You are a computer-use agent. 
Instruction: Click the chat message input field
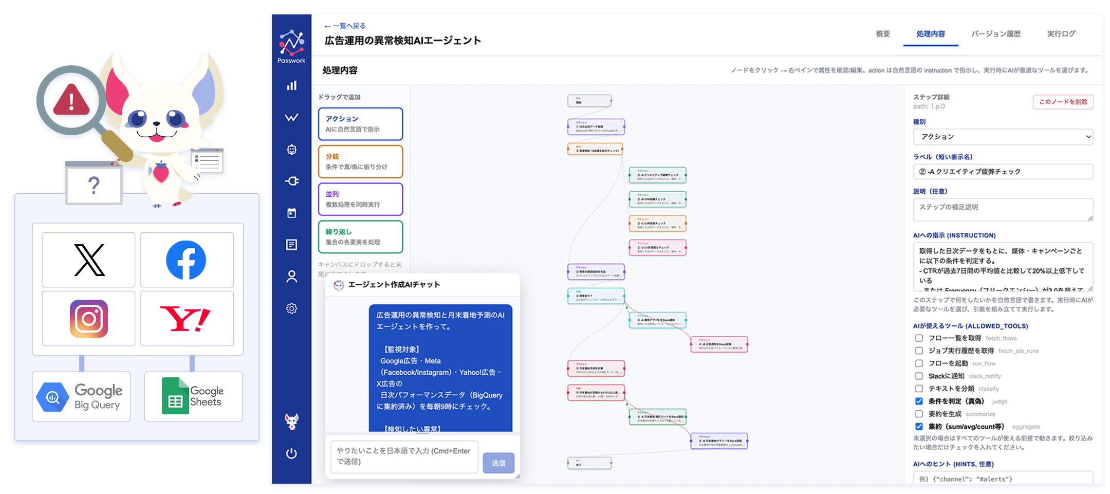click(x=404, y=456)
